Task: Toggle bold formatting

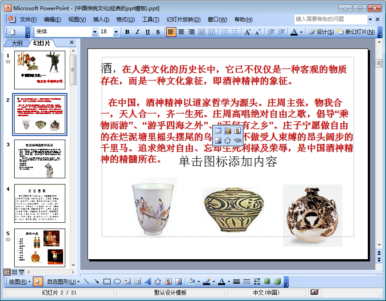Action: [127, 32]
